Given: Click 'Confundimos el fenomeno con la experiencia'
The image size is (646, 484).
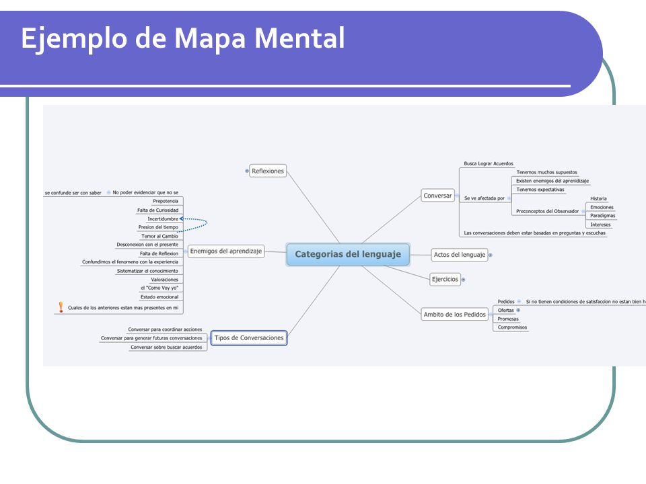Looking at the screenshot, I should (130, 261).
